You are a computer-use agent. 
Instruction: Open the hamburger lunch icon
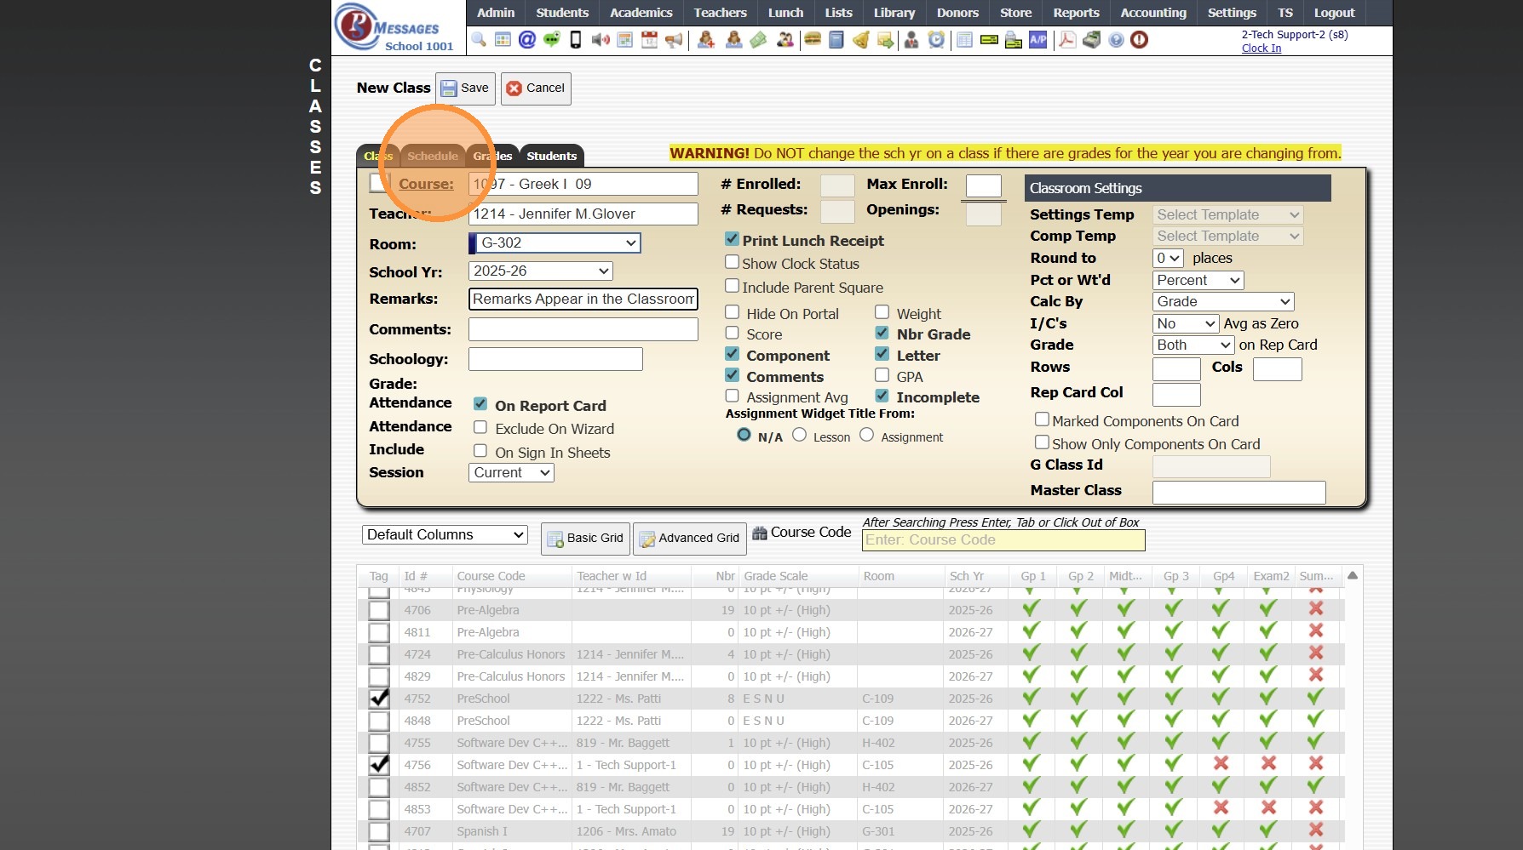[x=813, y=40]
